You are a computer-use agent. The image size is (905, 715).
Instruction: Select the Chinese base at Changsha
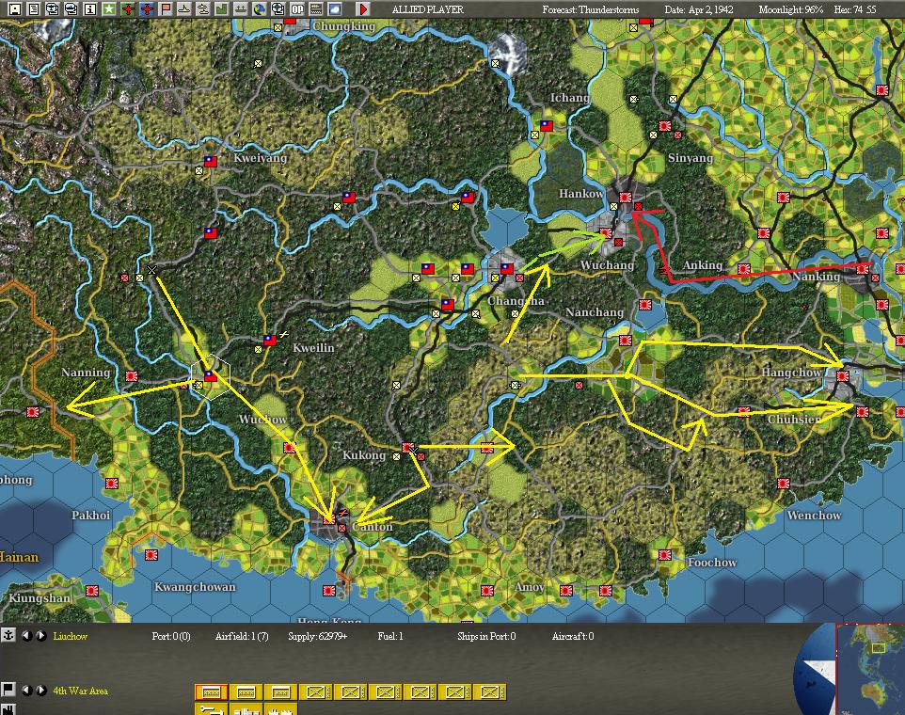(x=507, y=269)
